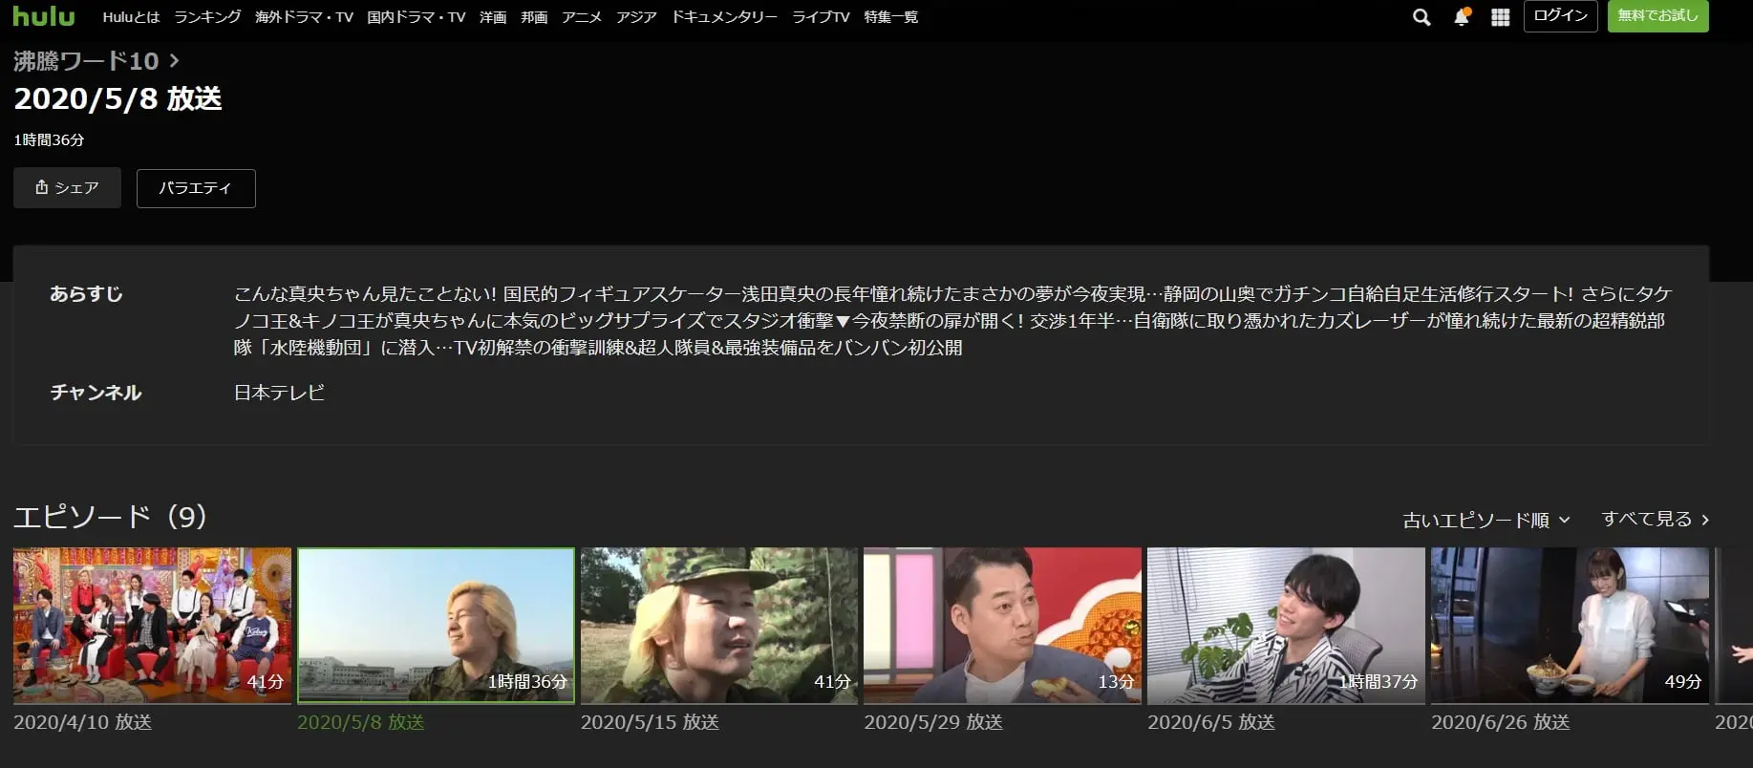Open the 特集一覧 menu item

890,17
